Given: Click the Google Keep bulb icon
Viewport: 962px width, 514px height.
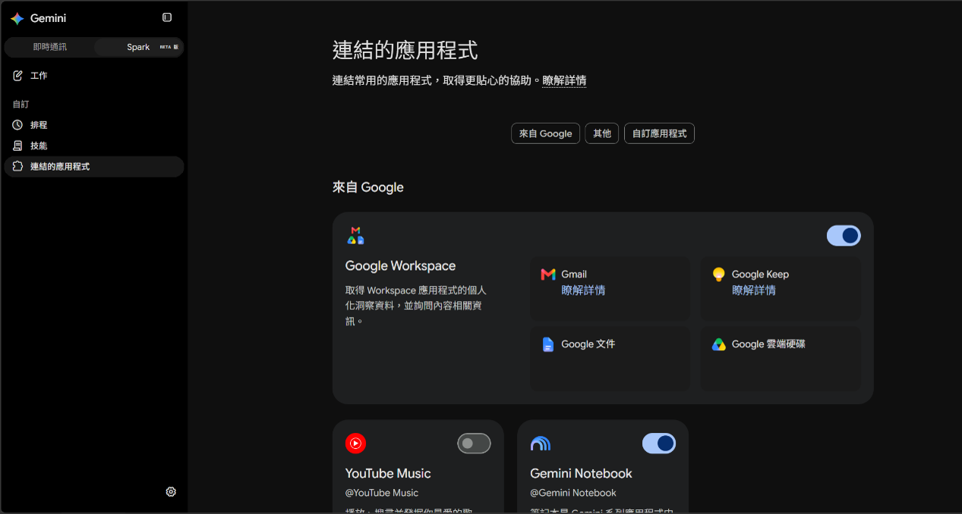Looking at the screenshot, I should point(718,274).
